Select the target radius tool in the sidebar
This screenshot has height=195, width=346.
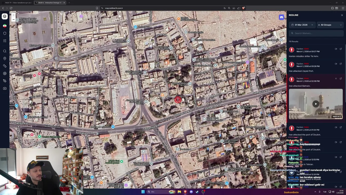pos(5,73)
